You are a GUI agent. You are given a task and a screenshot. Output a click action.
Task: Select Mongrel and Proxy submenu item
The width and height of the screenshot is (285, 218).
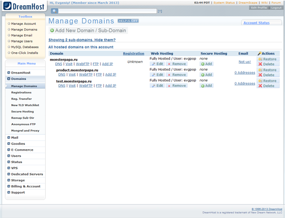(25, 130)
